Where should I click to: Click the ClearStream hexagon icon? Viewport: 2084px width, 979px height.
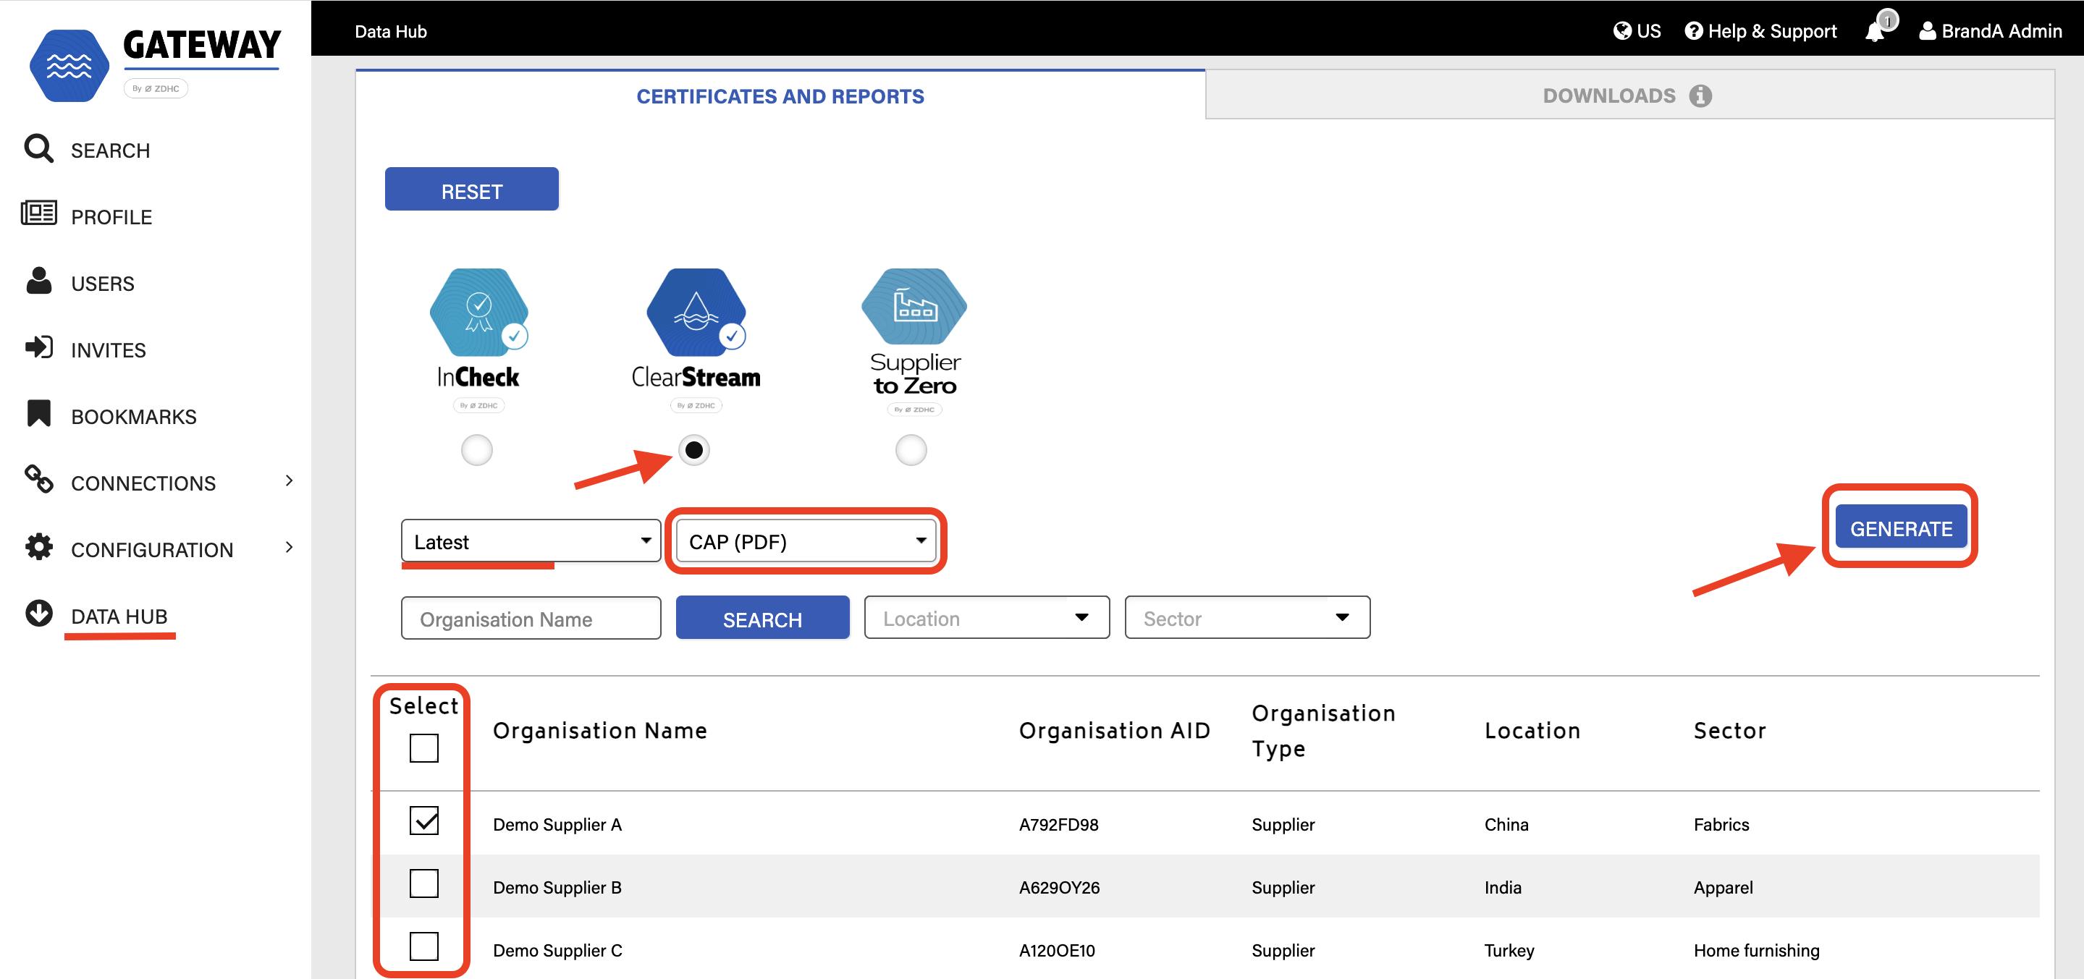696,312
